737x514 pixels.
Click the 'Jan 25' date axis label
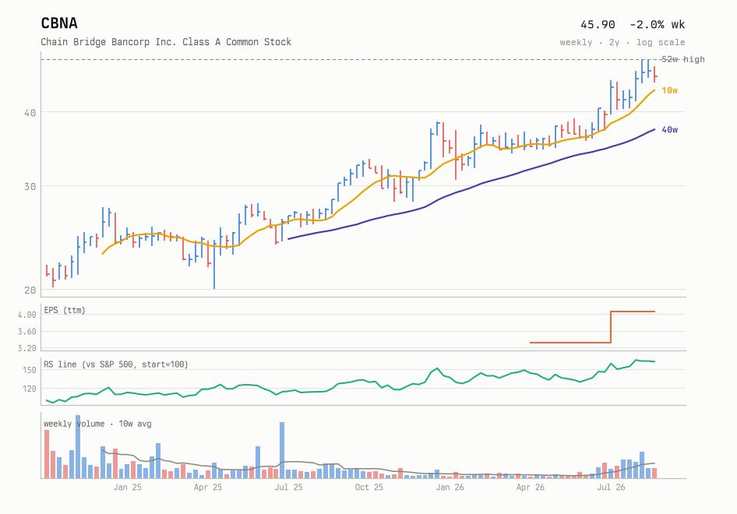[127, 488]
